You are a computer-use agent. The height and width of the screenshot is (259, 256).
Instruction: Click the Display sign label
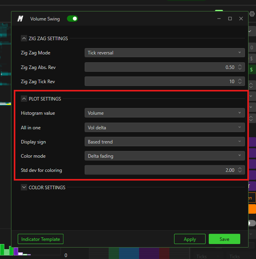(33, 142)
